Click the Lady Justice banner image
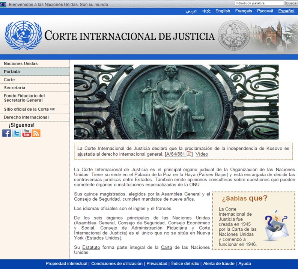 click(176, 102)
